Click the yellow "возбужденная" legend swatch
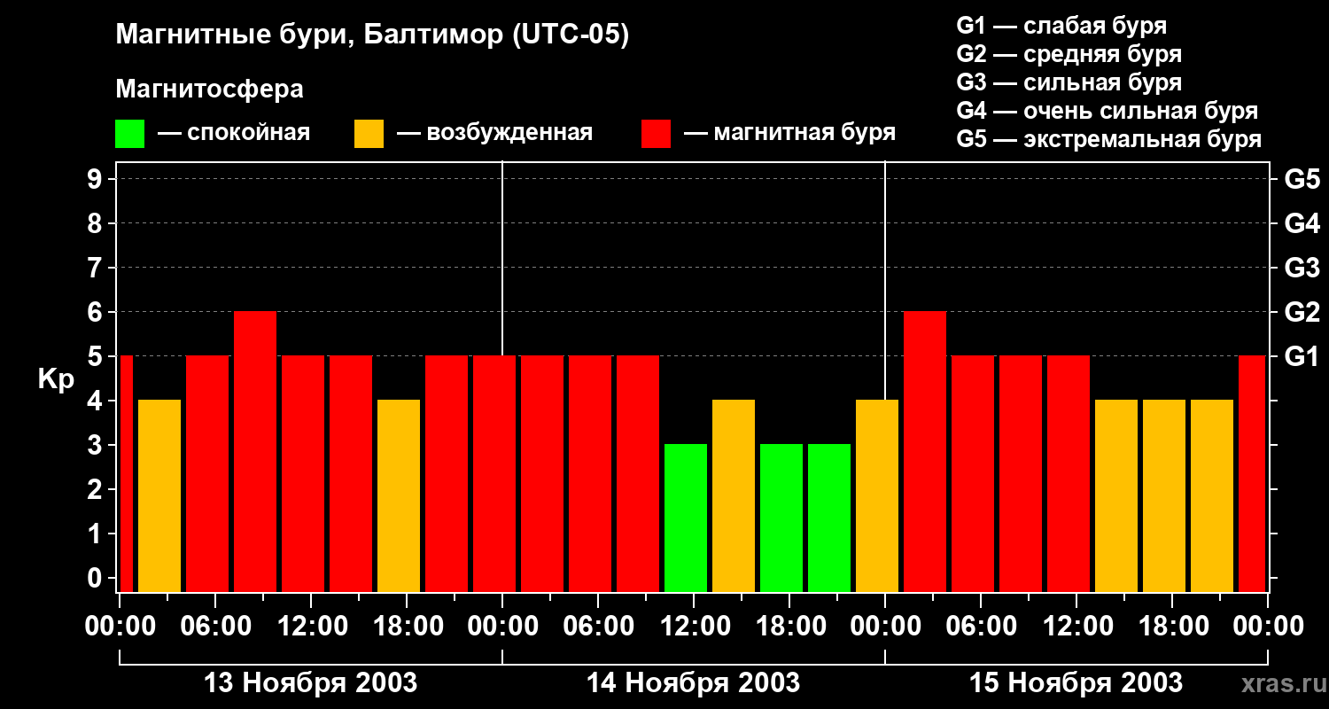This screenshot has width=1329, height=709. click(369, 134)
